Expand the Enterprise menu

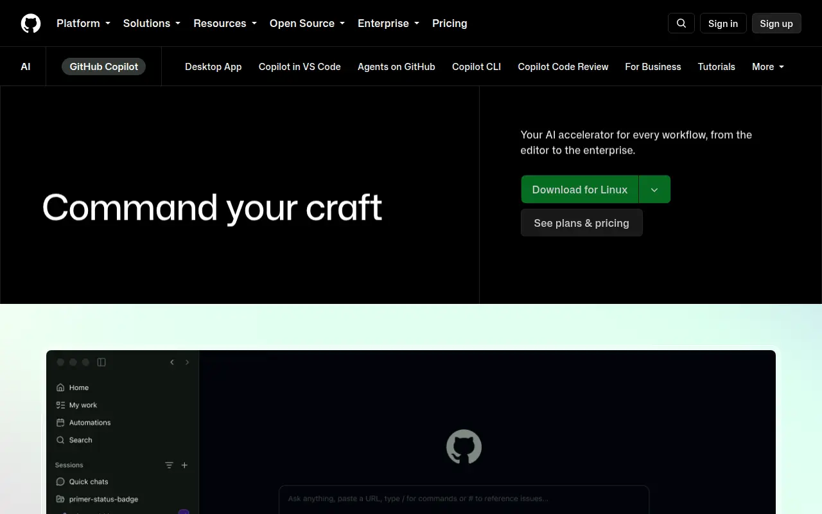(x=389, y=23)
